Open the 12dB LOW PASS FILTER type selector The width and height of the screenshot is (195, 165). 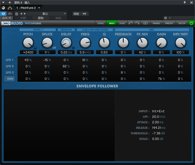click(95, 30)
